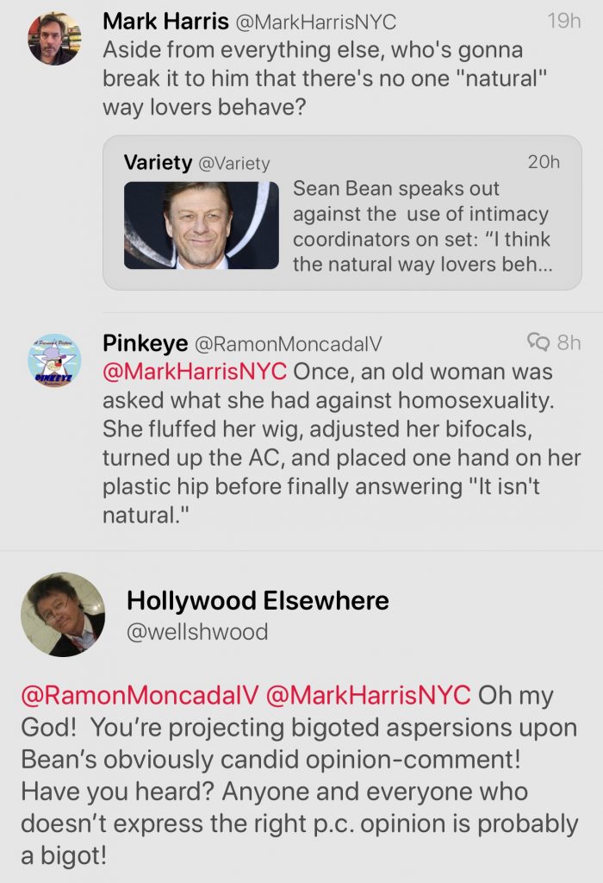
Task: Click the 20h timestamp in the quoted tweet
Action: click(x=544, y=162)
